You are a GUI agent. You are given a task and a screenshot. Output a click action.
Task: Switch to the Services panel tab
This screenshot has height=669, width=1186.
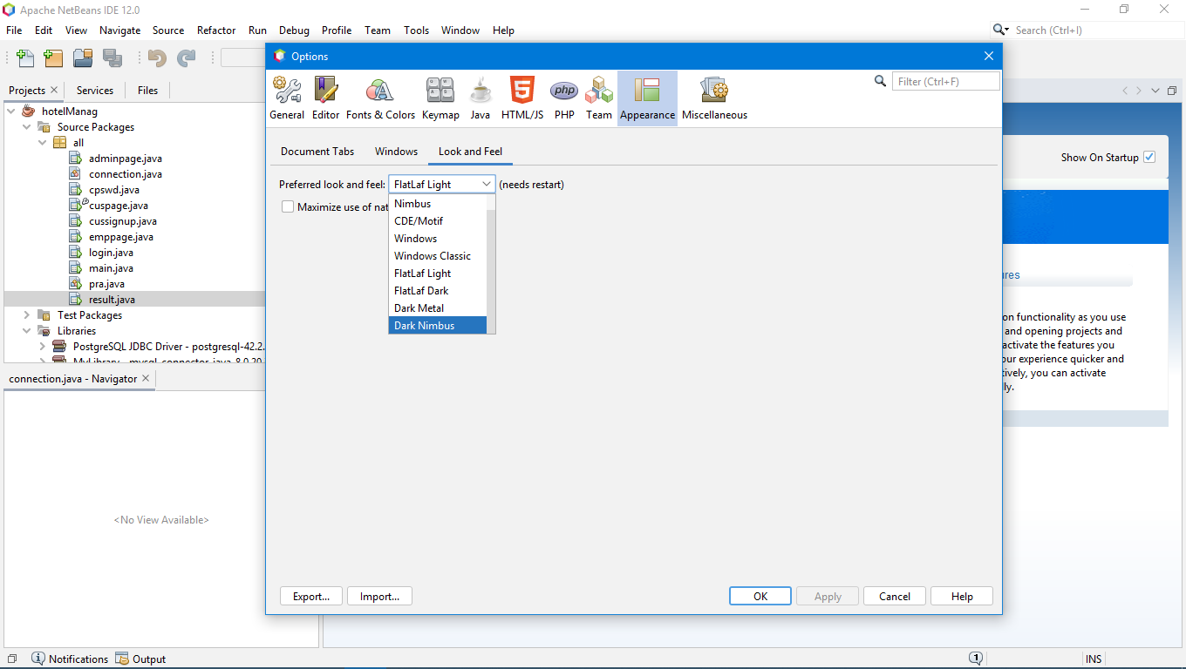coord(95,90)
